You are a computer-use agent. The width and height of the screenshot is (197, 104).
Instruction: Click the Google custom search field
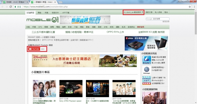tap(158, 19)
